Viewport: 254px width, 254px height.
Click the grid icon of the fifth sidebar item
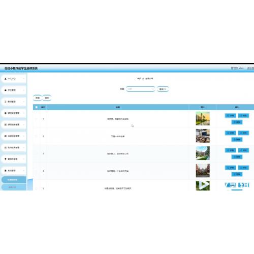coord(6,124)
